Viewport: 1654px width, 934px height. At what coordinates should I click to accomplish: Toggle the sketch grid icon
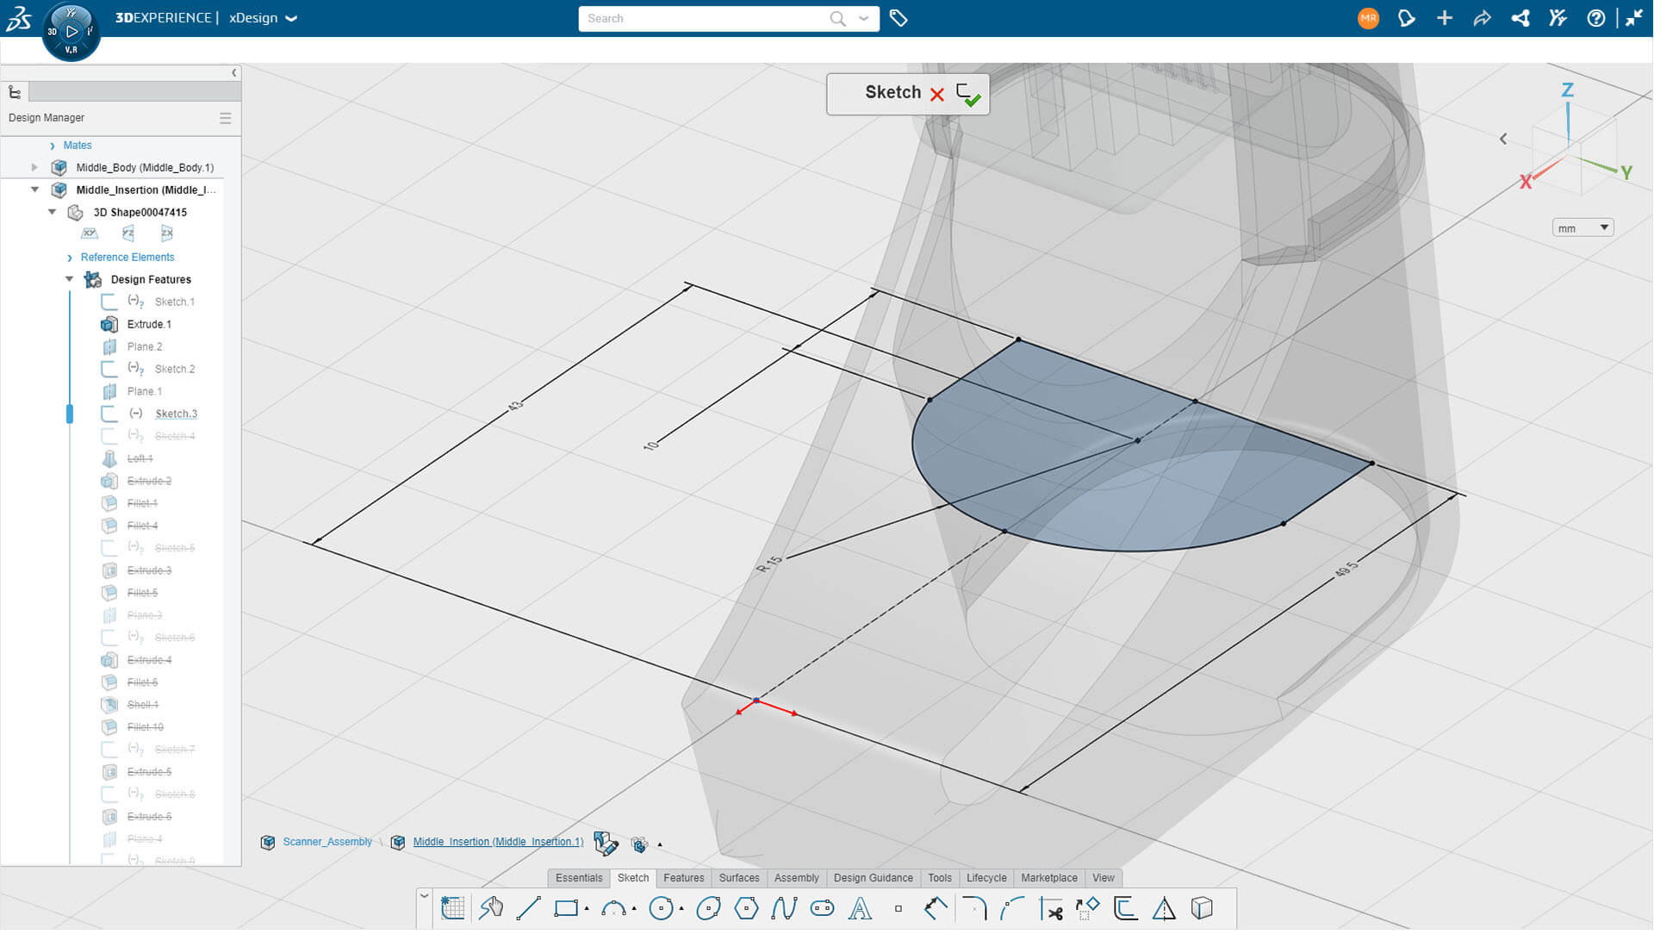[x=452, y=908]
